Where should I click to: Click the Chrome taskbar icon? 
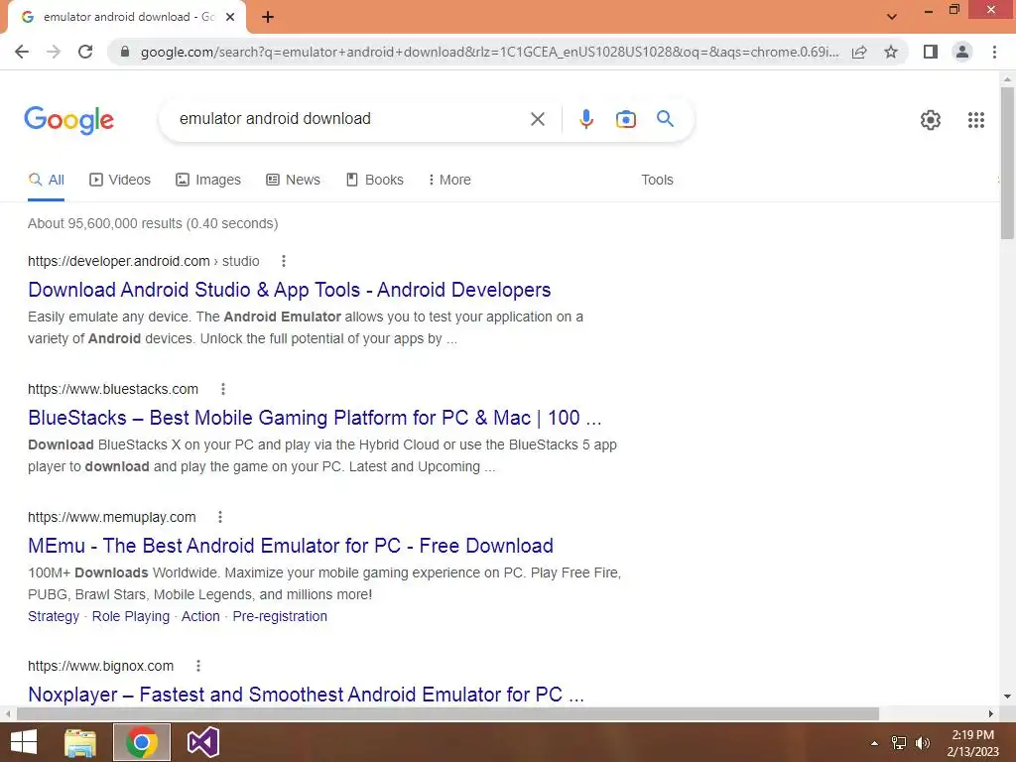[142, 742]
